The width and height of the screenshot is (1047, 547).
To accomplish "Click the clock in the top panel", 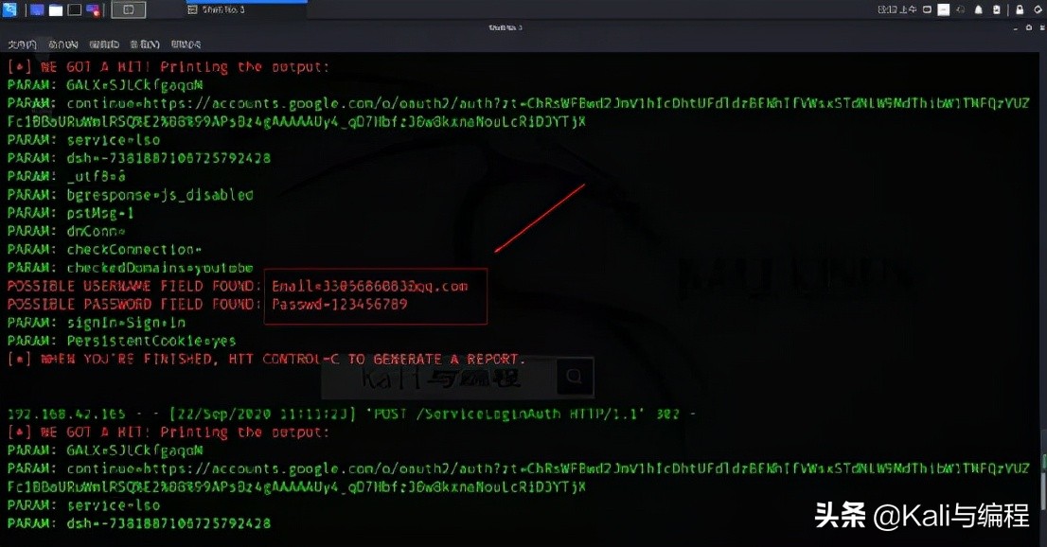I will 896,9.
